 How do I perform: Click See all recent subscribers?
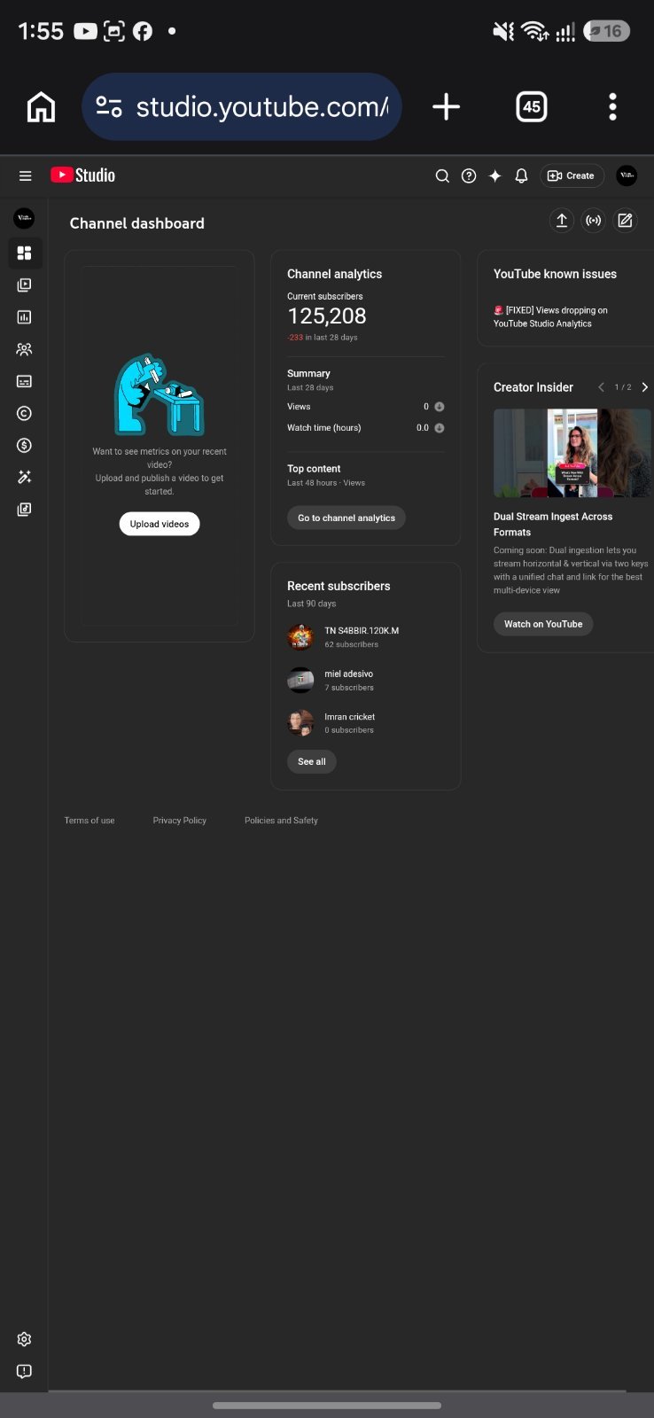point(312,761)
